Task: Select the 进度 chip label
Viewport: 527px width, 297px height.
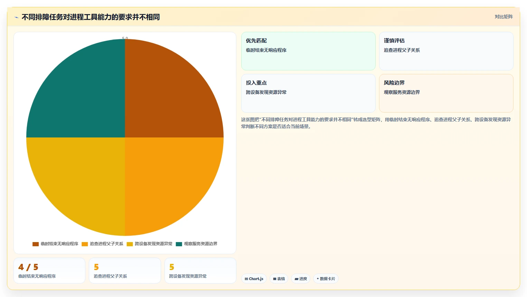Action: pos(303,279)
